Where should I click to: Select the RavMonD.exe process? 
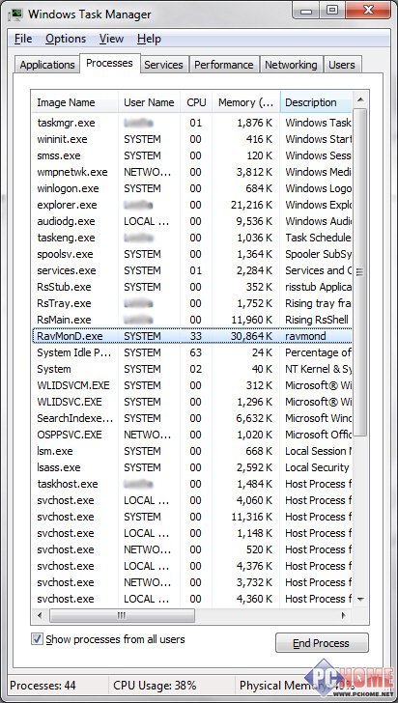(x=192, y=336)
